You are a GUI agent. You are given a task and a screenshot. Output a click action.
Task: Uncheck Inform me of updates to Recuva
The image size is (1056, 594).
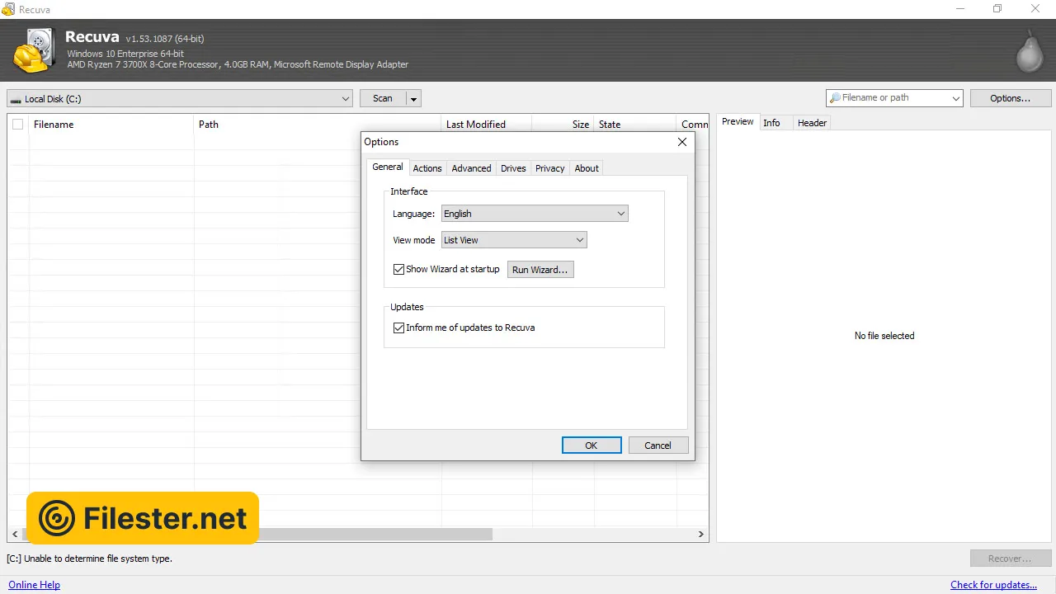pos(399,328)
